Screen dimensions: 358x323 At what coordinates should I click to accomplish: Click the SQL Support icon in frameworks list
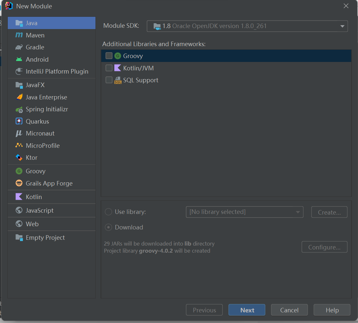click(x=118, y=80)
